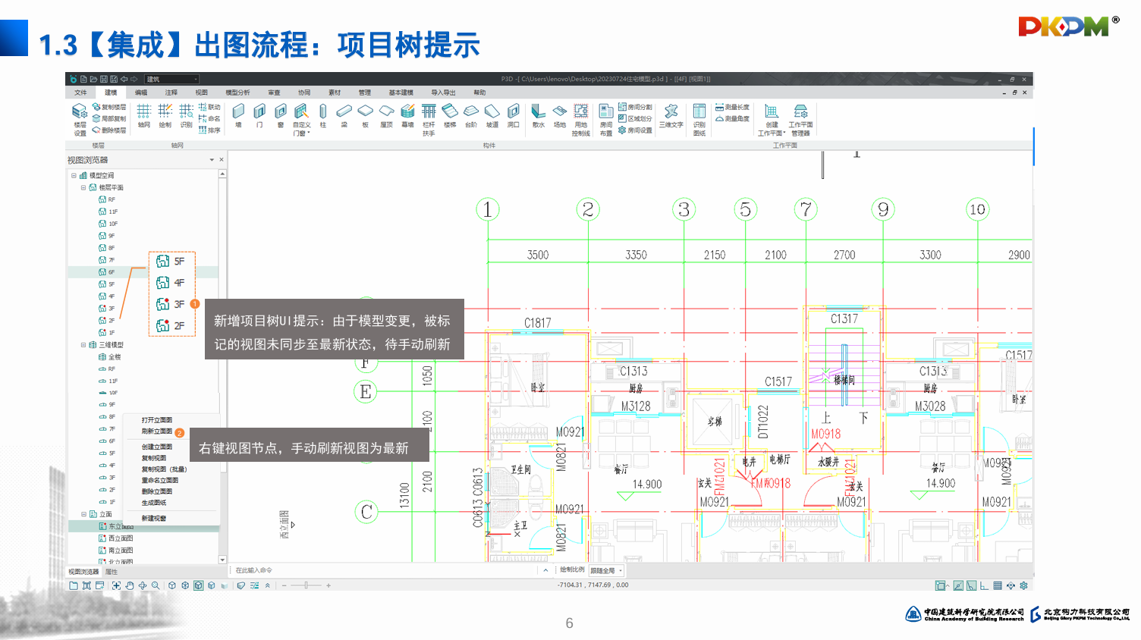
Task: Open the 自定义门窗 dropdown
Action: (302, 120)
